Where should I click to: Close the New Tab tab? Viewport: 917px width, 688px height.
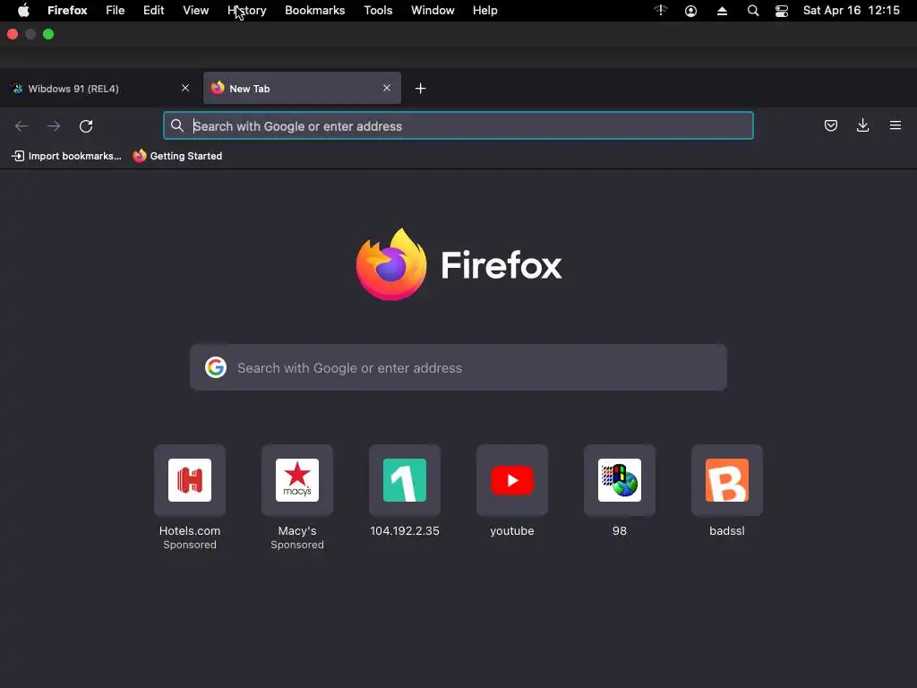pyautogui.click(x=387, y=88)
